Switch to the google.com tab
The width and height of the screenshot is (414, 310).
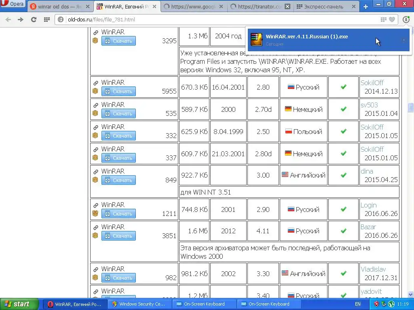point(193,6)
